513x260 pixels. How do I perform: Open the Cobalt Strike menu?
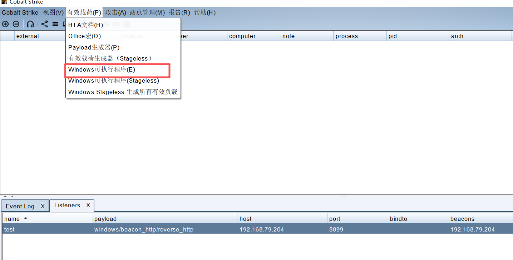20,12
